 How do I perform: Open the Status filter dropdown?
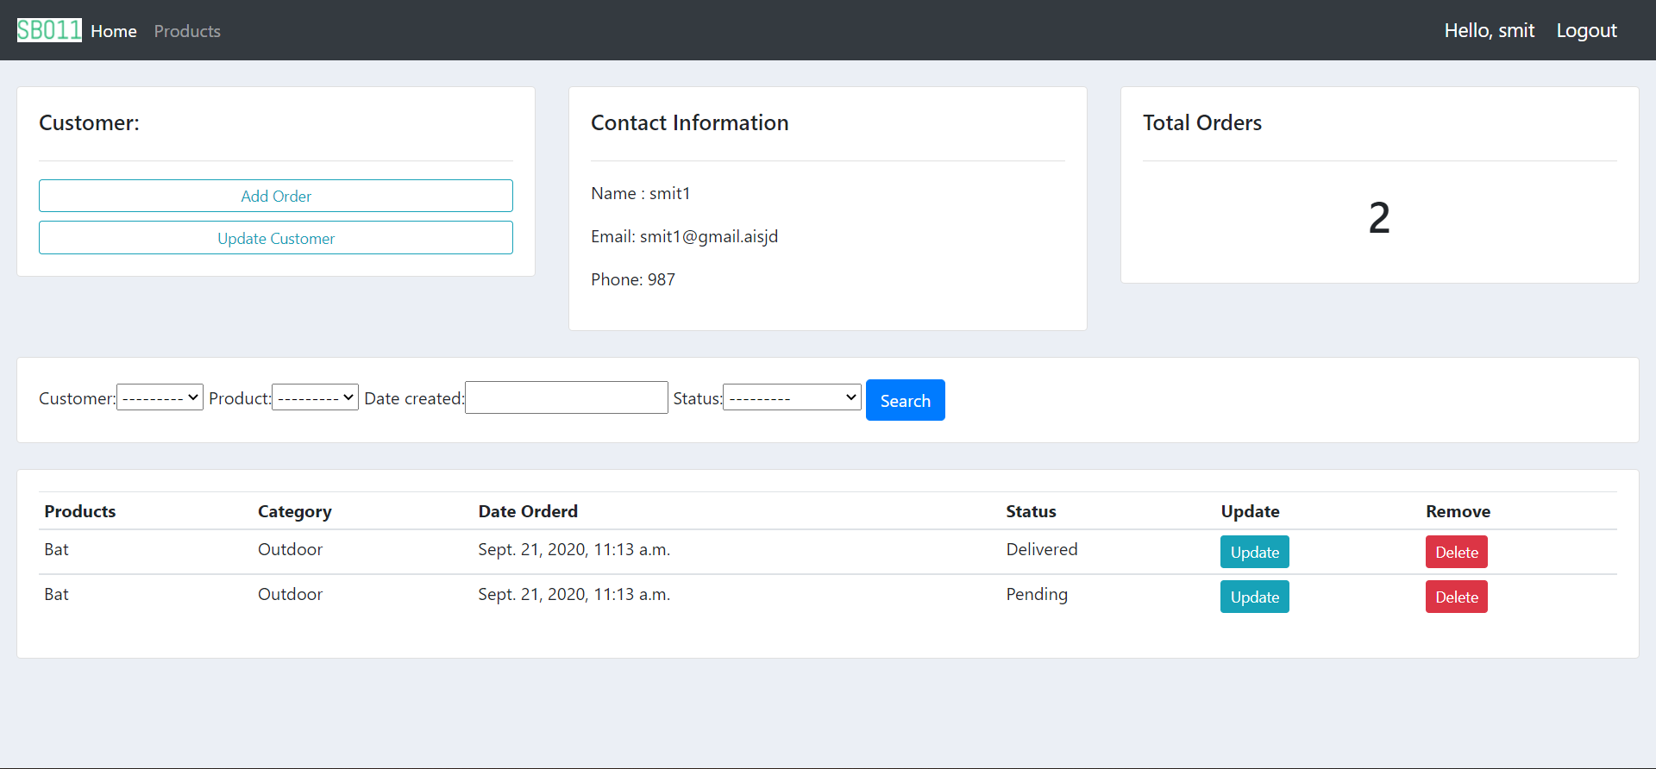click(x=792, y=397)
